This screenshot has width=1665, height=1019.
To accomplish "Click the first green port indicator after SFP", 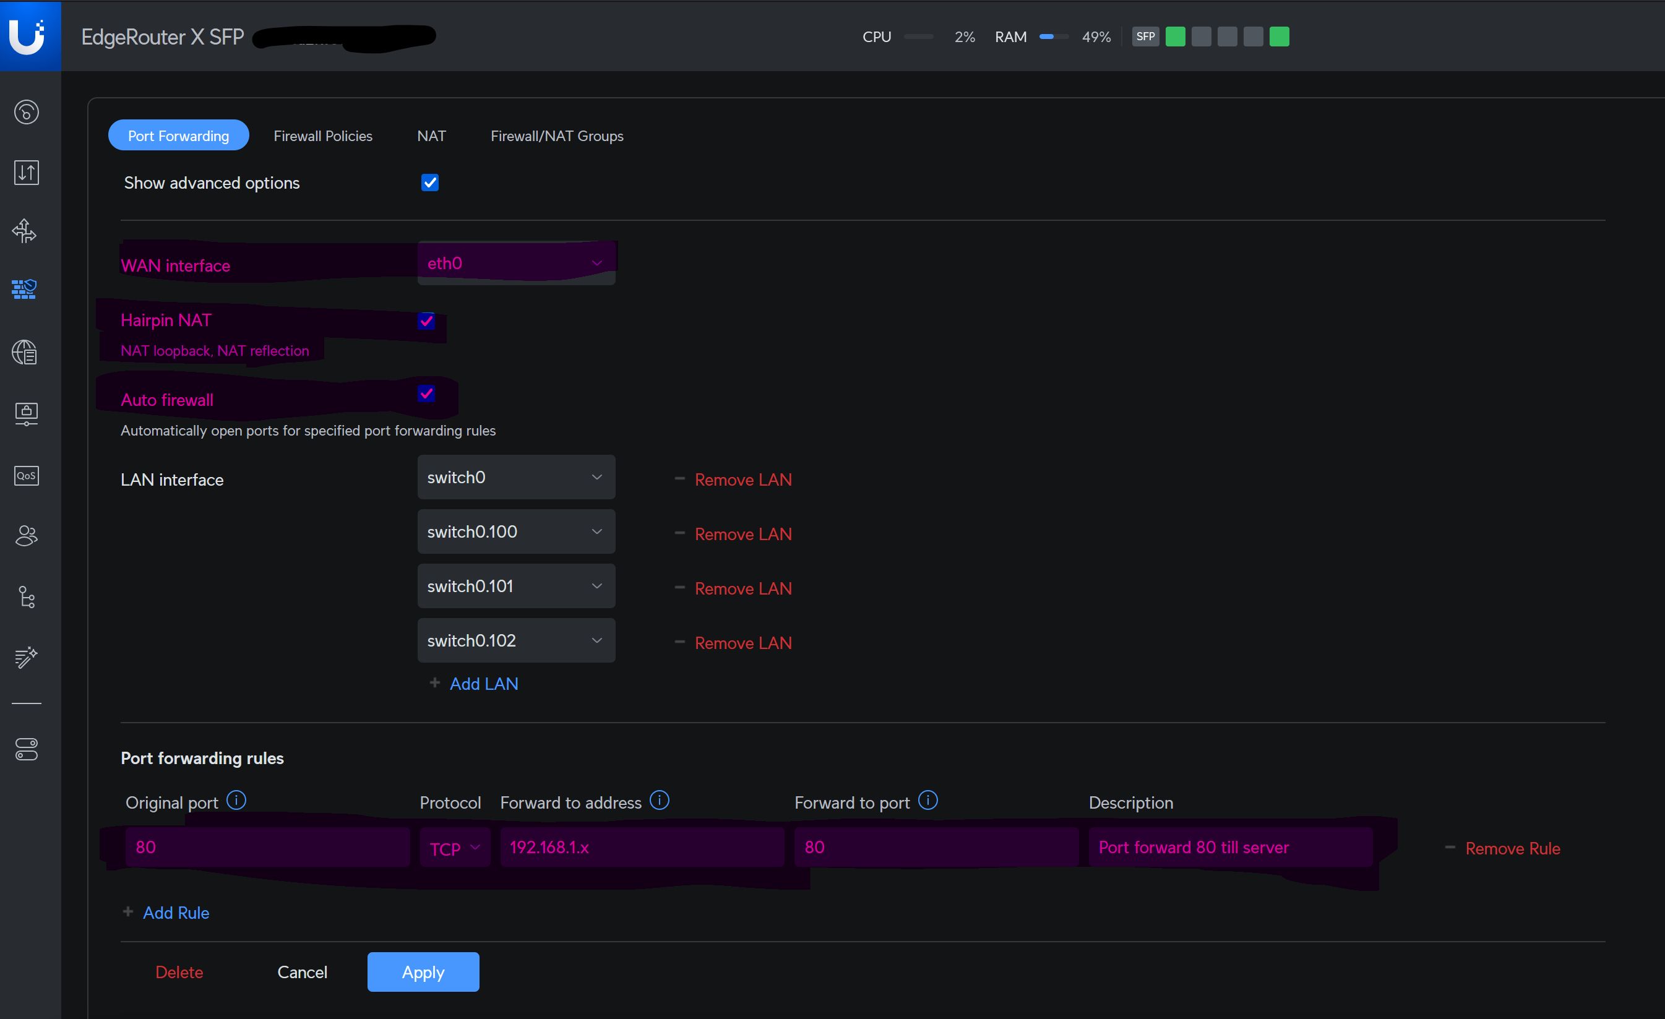I will pos(1175,37).
